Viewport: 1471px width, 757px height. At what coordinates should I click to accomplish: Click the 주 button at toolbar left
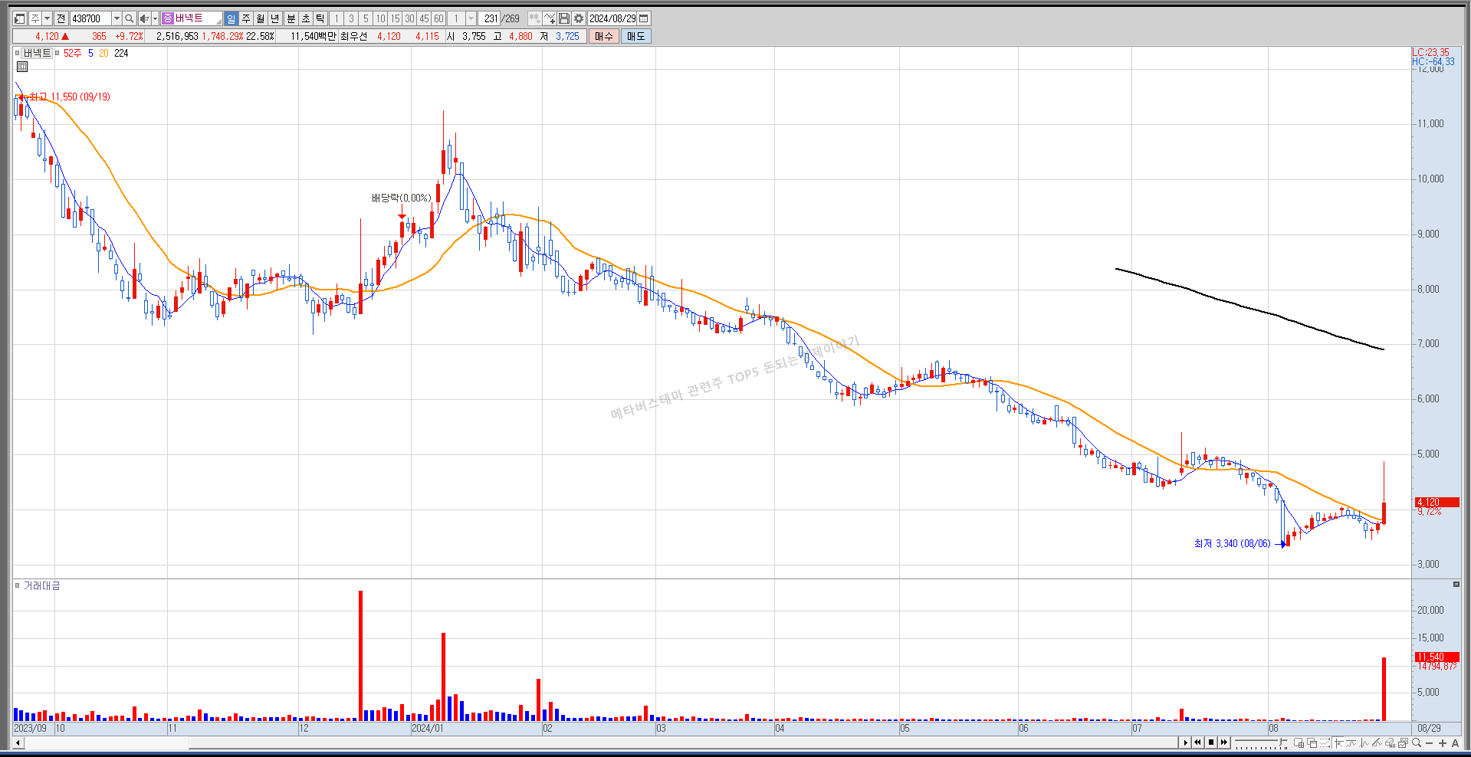pyautogui.click(x=34, y=18)
